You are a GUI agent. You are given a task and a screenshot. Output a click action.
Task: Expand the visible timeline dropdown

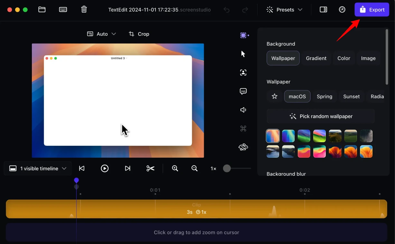[38, 169]
